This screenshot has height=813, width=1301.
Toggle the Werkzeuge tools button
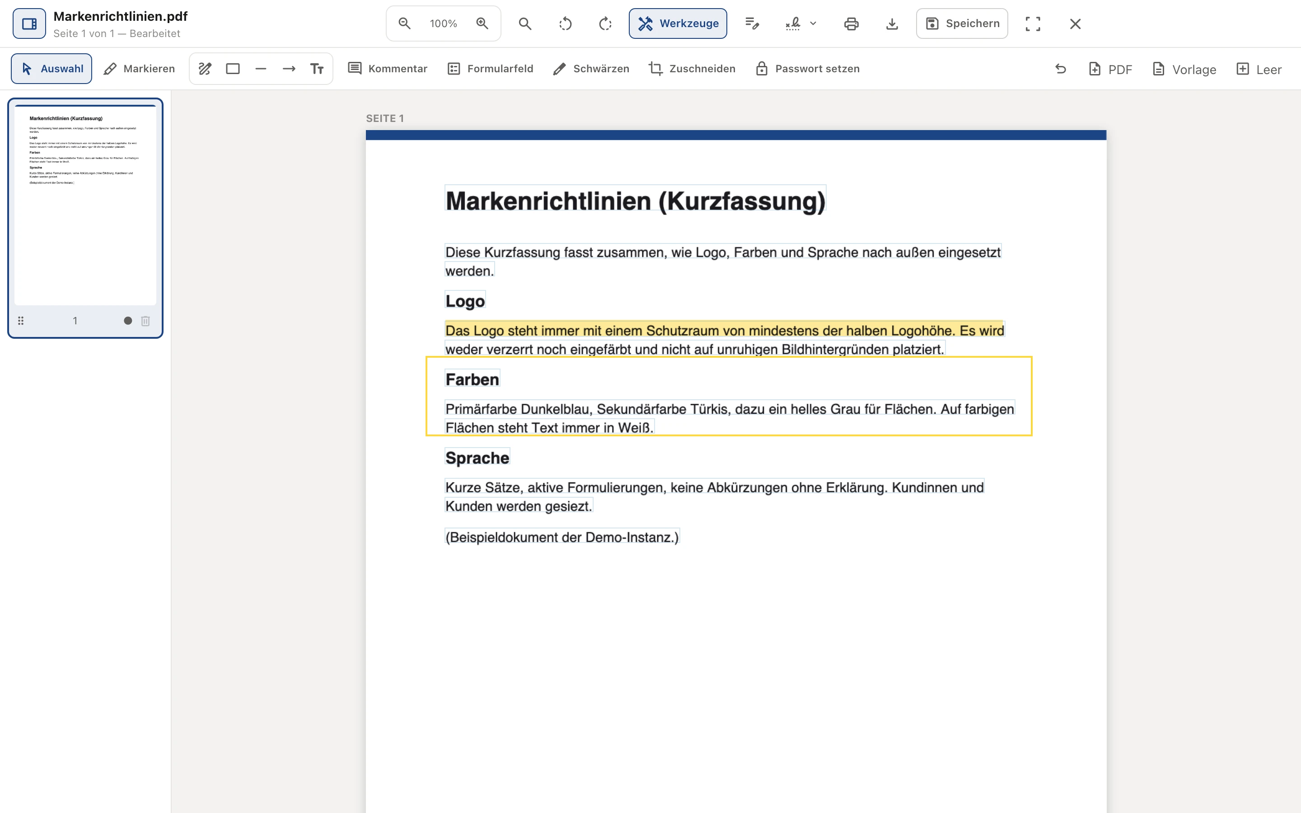tap(678, 23)
